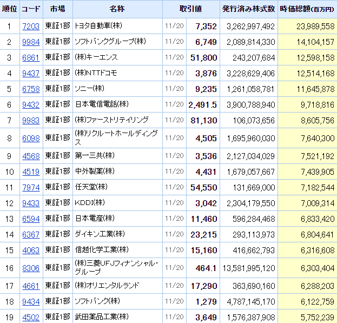337x323 pixels.
Task: Open stock code 4502 link
Action: click(x=31, y=317)
